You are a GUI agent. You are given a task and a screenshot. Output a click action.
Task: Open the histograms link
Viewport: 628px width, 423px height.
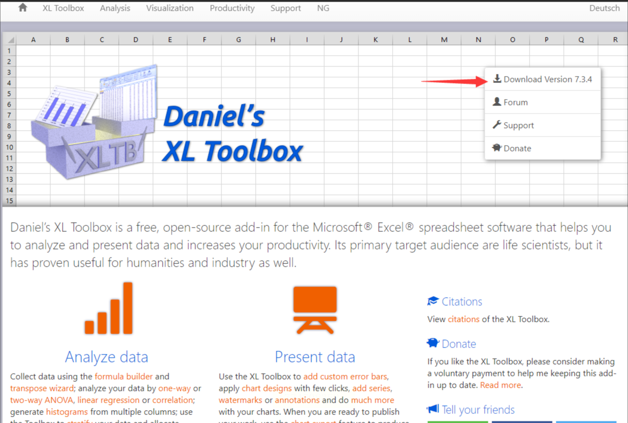(x=66, y=412)
